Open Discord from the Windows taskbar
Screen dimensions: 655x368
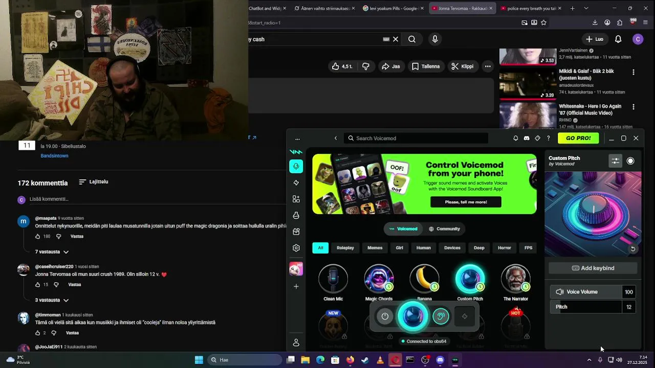440,360
